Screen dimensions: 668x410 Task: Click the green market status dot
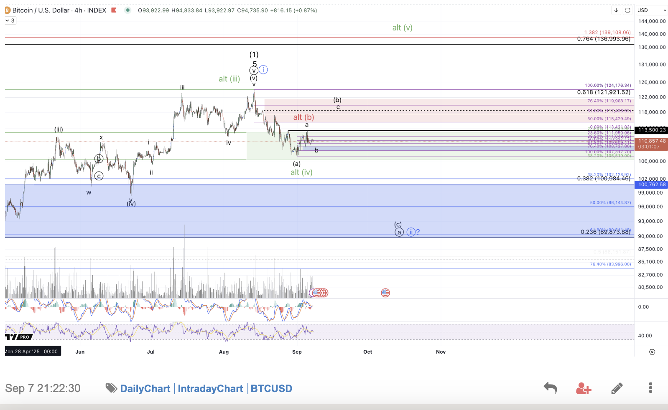point(128,10)
